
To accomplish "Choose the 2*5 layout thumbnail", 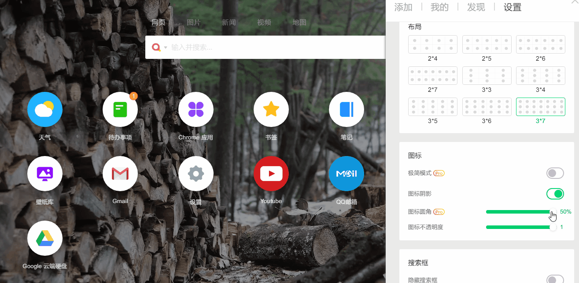I will [x=487, y=44].
